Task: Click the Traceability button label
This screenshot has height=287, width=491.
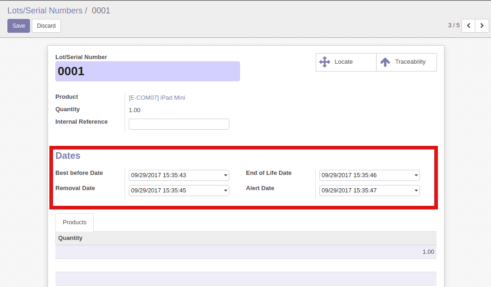Action: point(410,62)
